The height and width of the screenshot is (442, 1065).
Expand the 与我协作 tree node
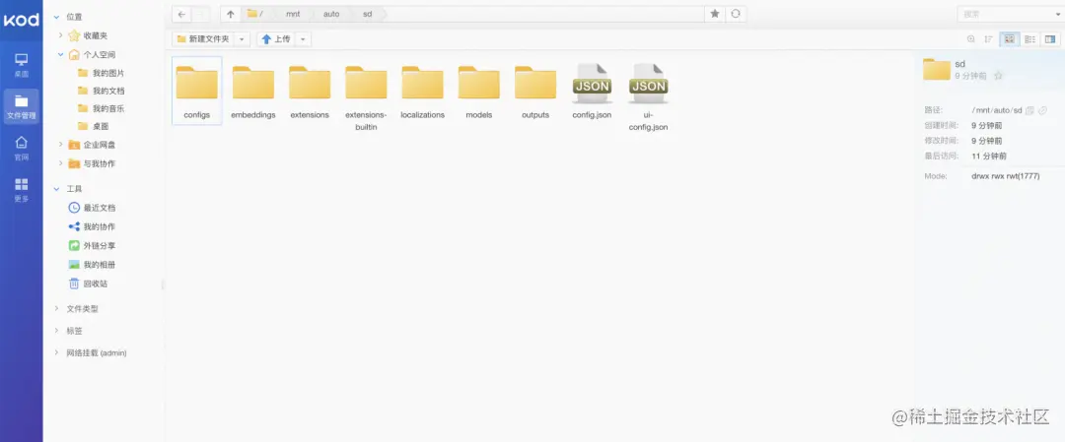point(60,163)
